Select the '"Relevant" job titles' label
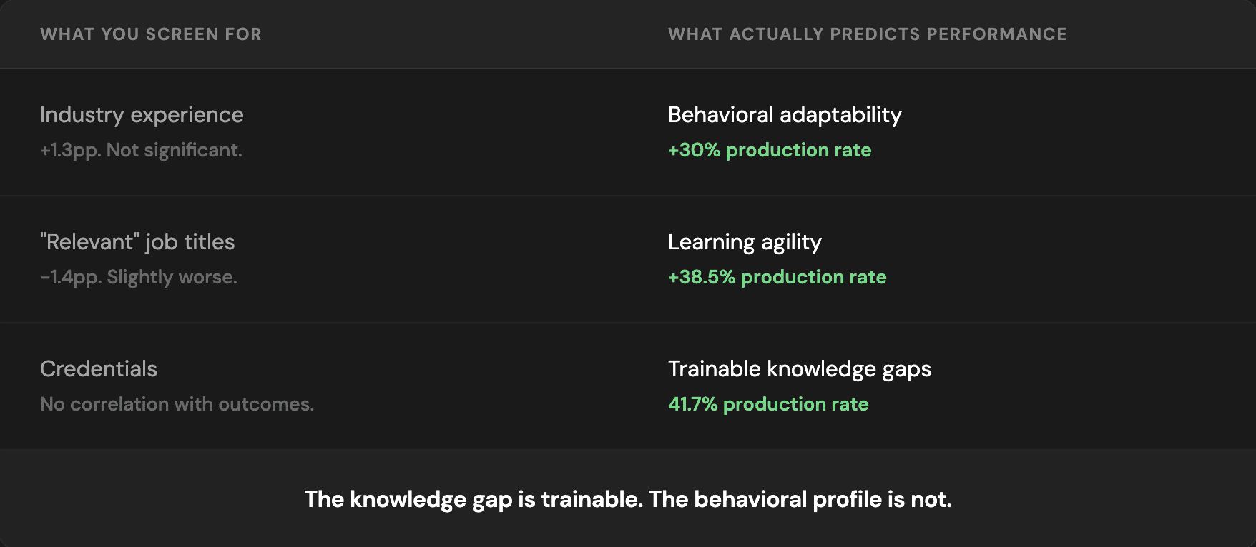 coord(137,242)
